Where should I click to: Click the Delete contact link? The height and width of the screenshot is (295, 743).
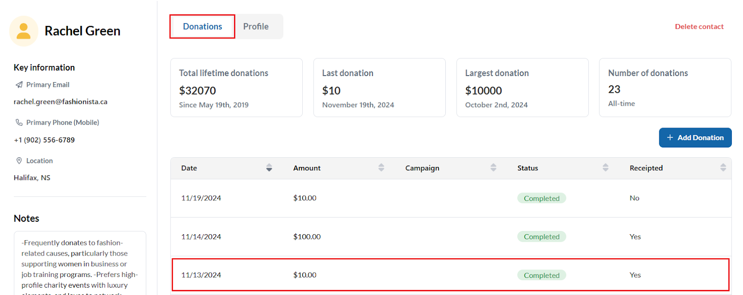click(x=699, y=26)
